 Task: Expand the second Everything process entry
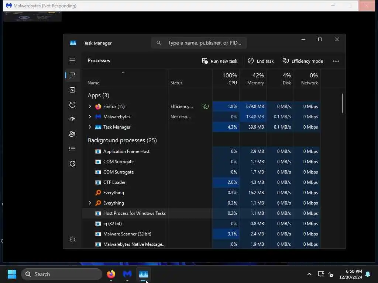click(x=90, y=203)
